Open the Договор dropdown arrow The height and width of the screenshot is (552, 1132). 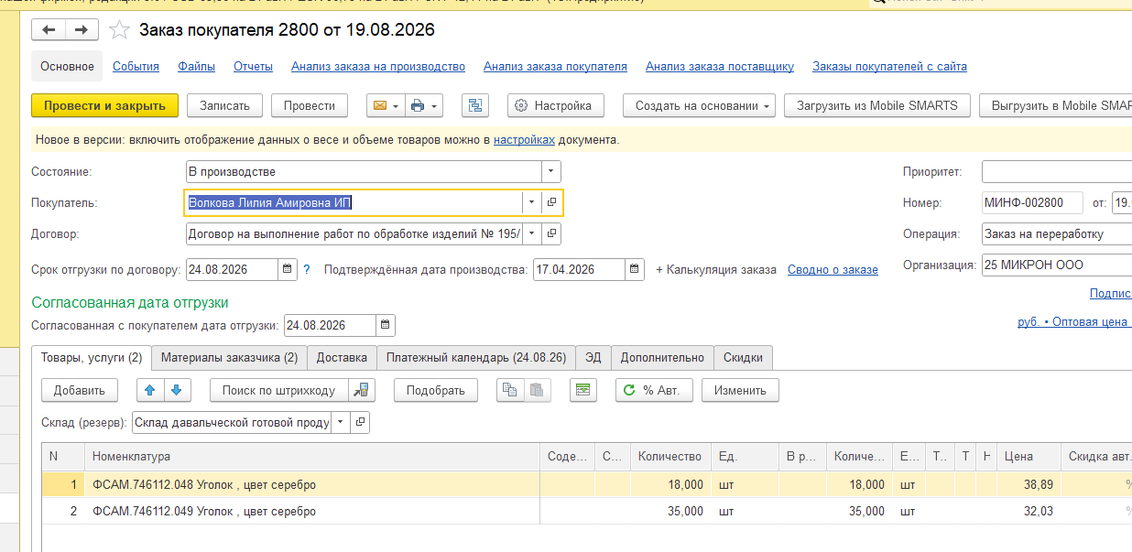click(x=532, y=233)
